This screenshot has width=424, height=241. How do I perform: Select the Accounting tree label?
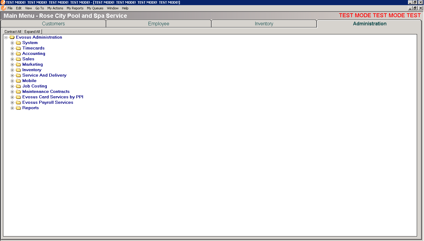point(34,54)
